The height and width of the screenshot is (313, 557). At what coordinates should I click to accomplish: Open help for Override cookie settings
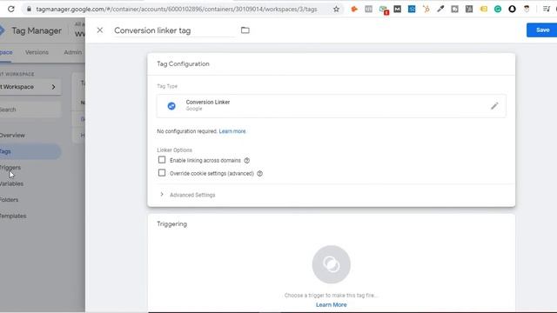point(259,174)
